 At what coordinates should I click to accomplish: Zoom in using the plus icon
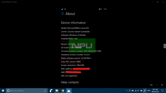coord(162,85)
